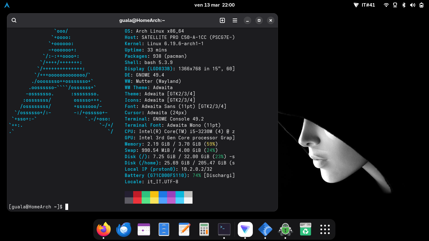This screenshot has height=241, width=429.
Task: Show all apps via the dock grid
Action: [325, 229]
